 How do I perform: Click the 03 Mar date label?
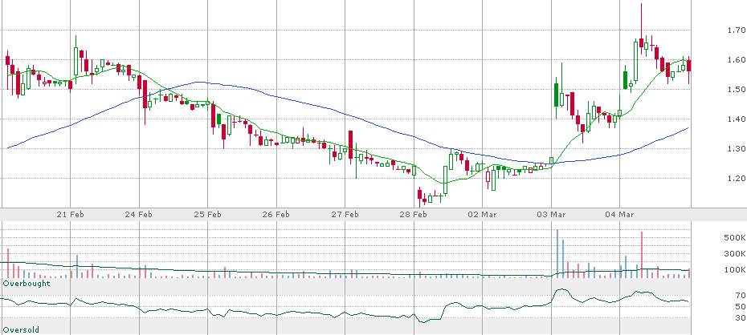[551, 214]
